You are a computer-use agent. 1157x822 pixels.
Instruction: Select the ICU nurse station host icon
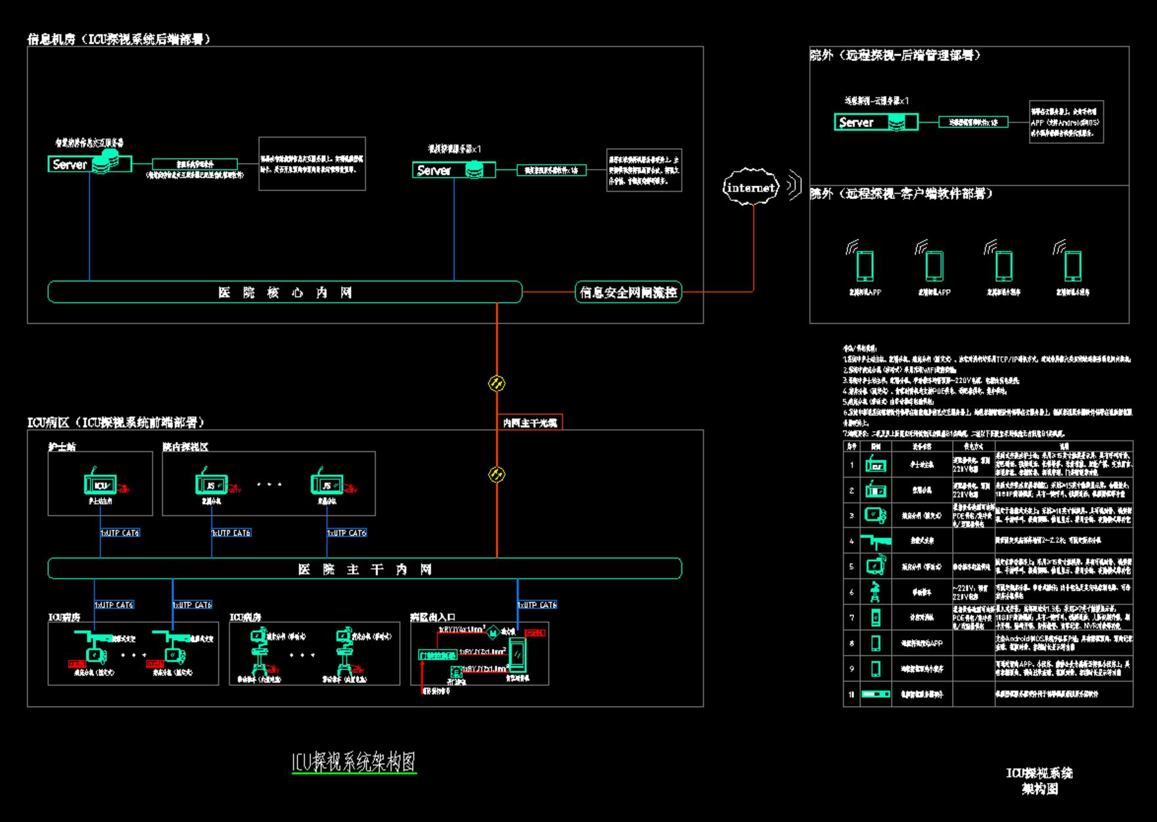[101, 485]
